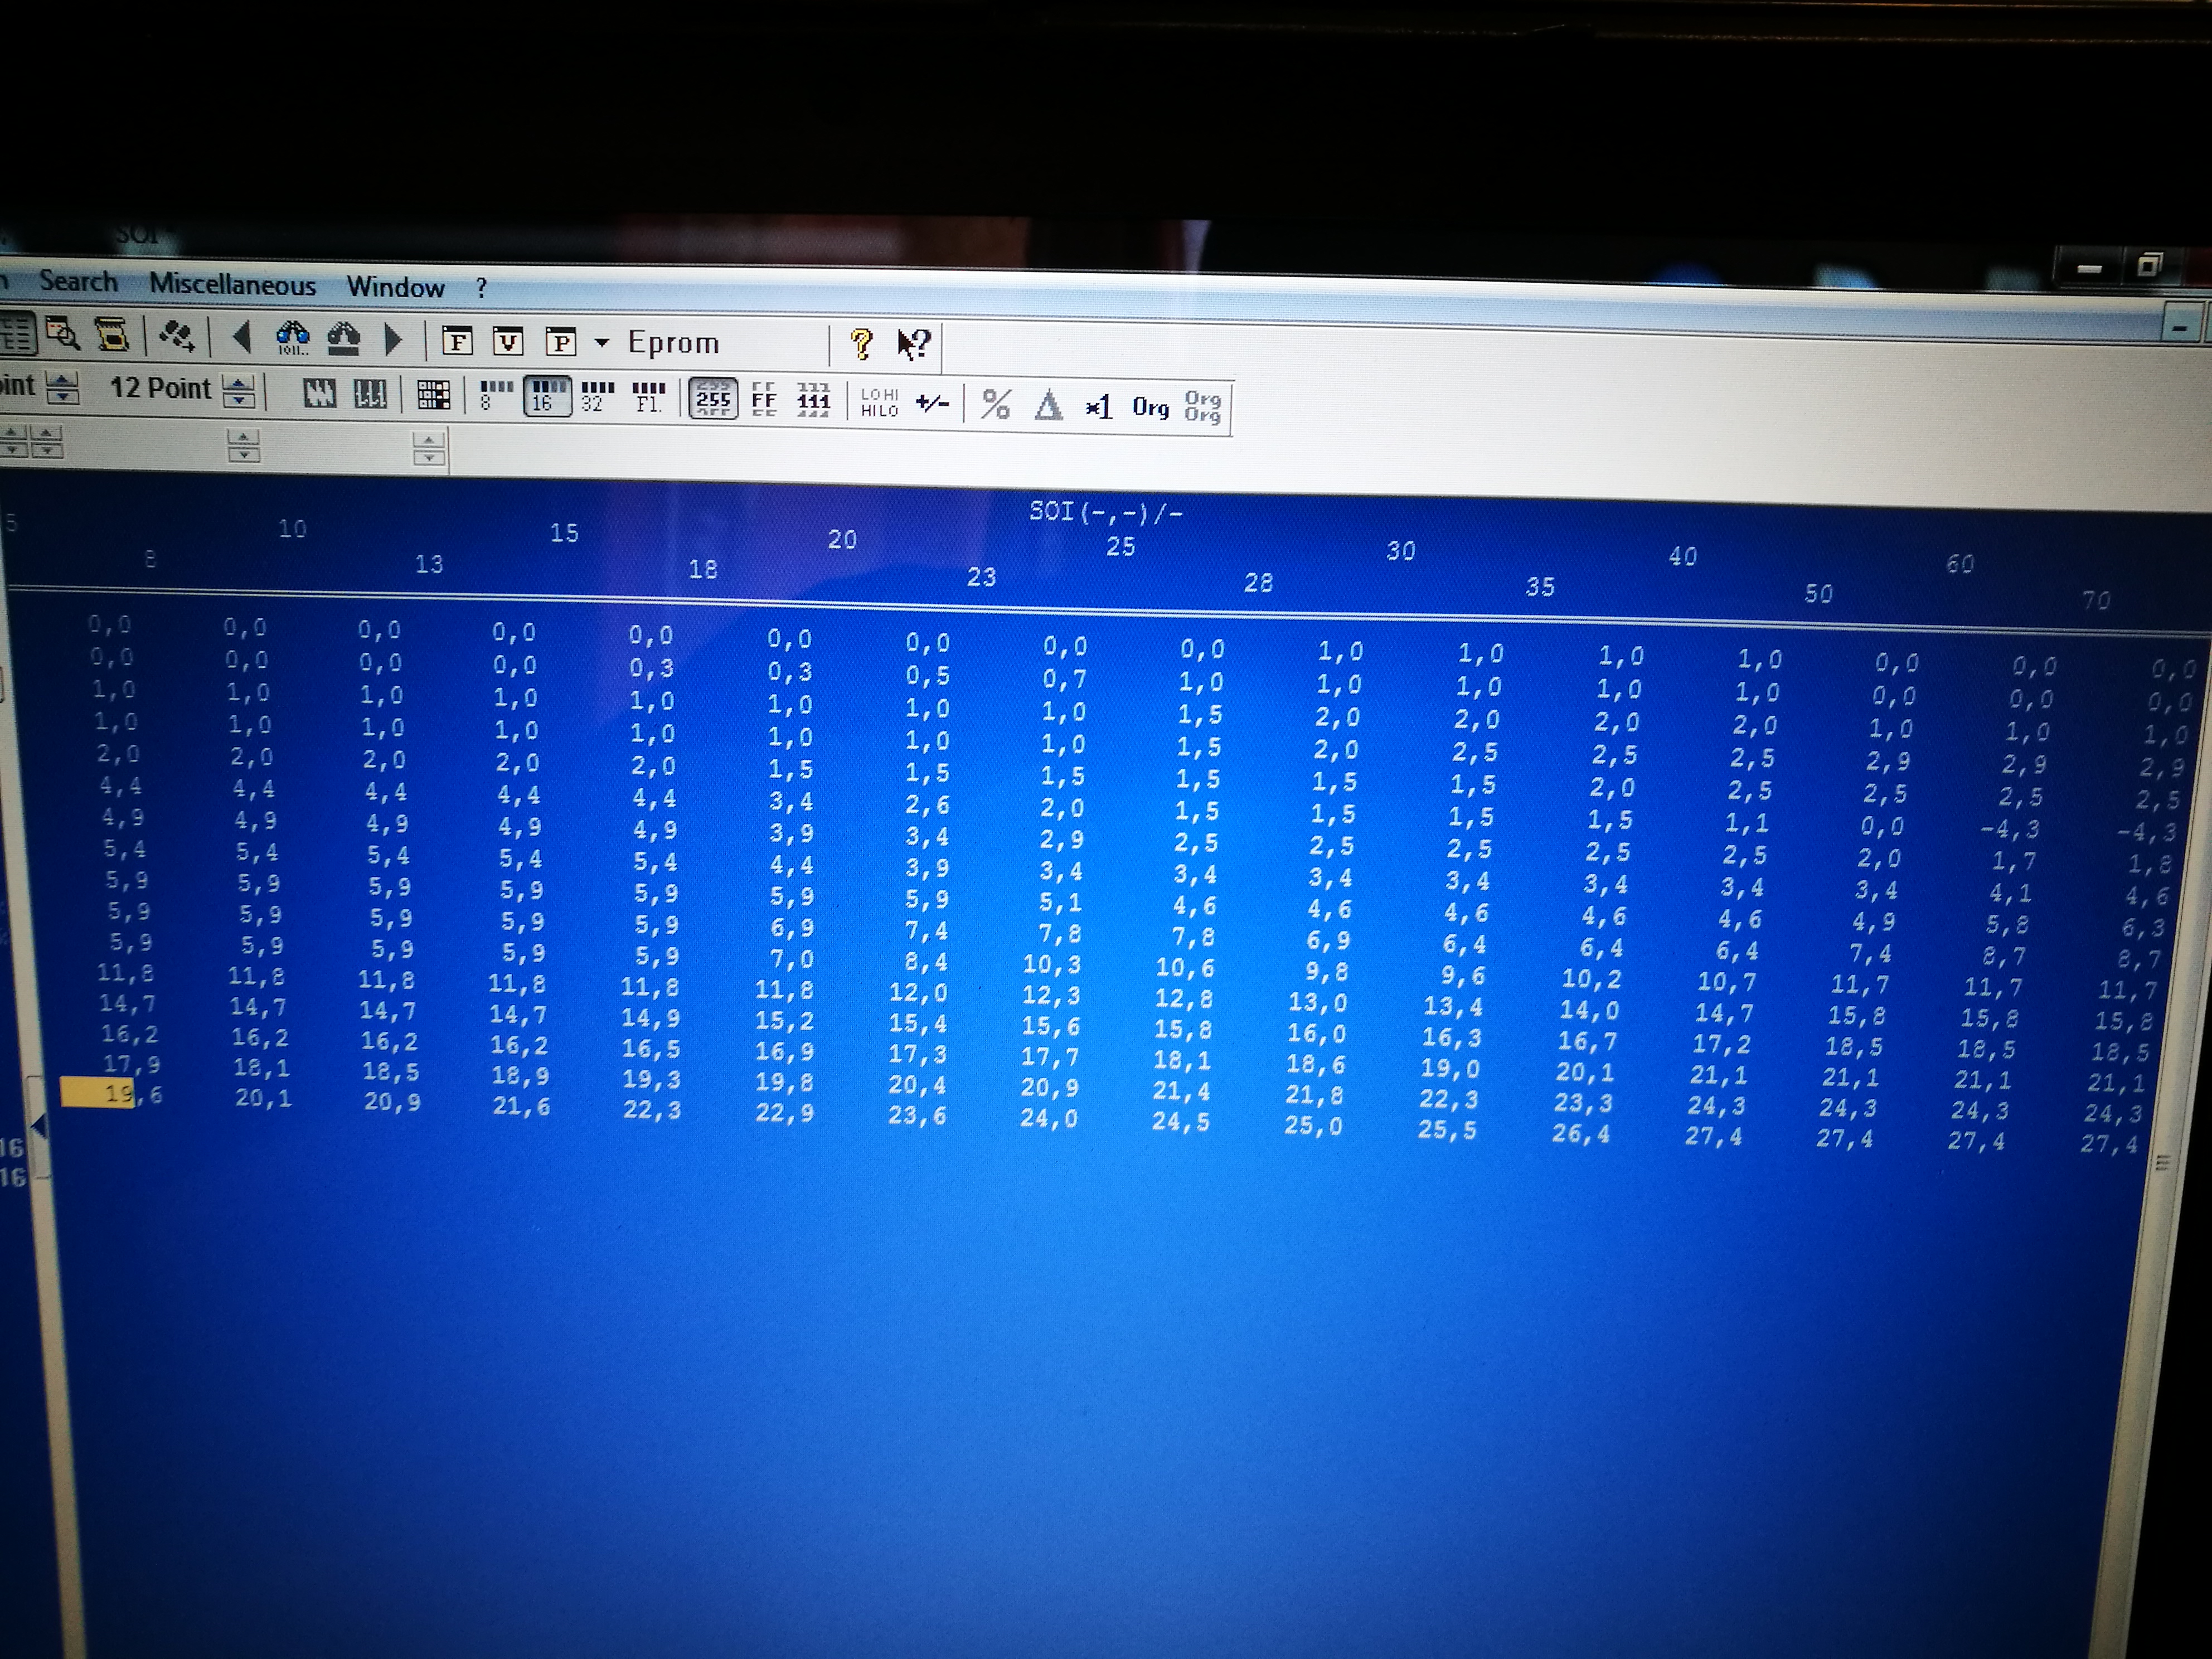2212x1659 pixels.
Task: Select cell with value 25,5
Action: [x=1446, y=1130]
